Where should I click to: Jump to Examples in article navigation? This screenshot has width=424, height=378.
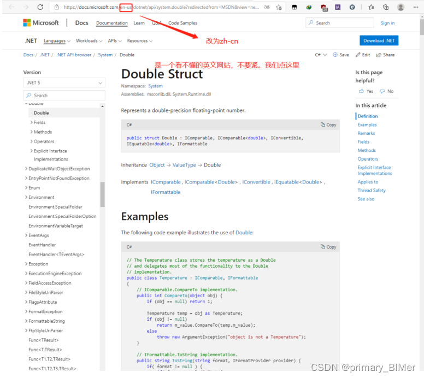(367, 125)
